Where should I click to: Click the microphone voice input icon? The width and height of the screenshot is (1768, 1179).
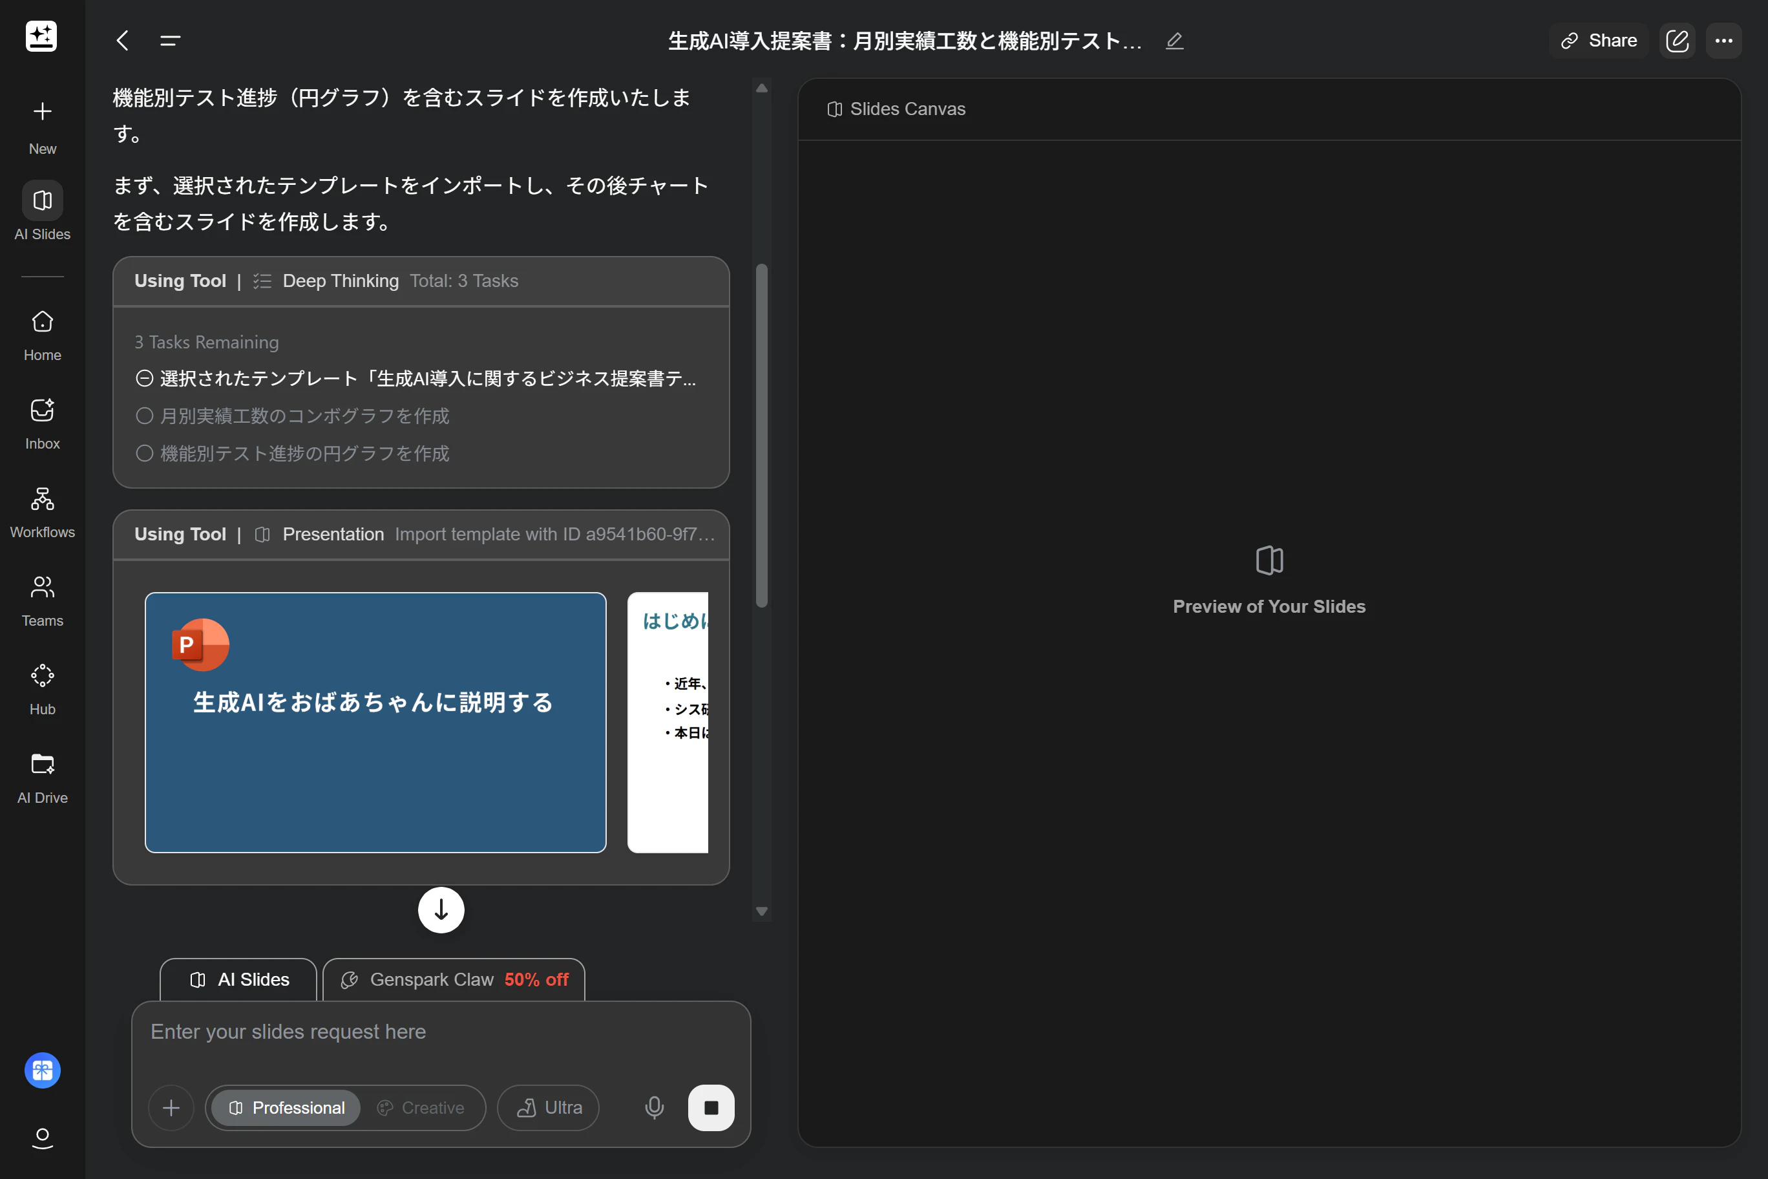pos(654,1107)
